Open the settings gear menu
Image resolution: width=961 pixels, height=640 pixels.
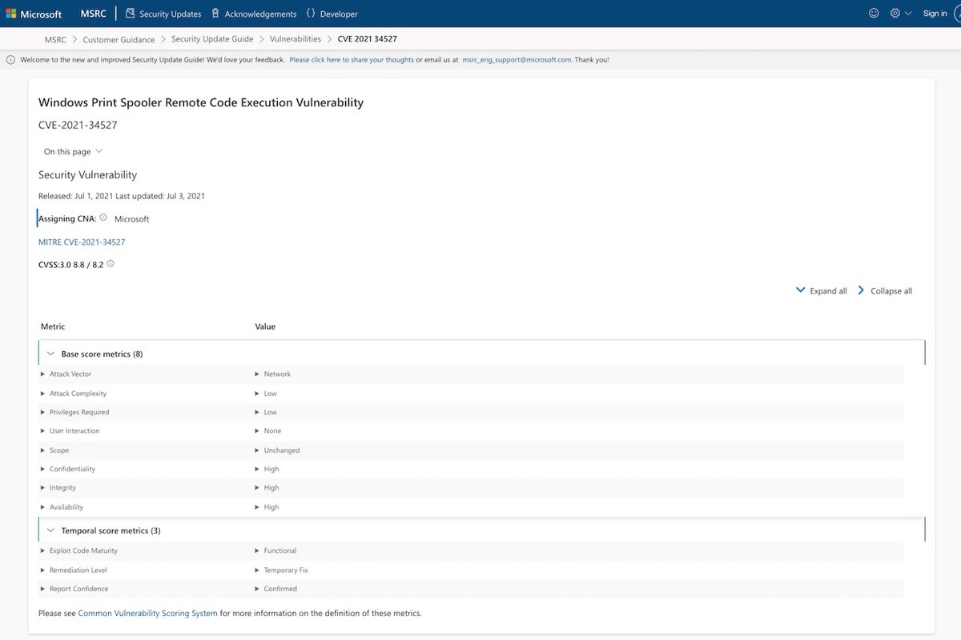pos(896,14)
